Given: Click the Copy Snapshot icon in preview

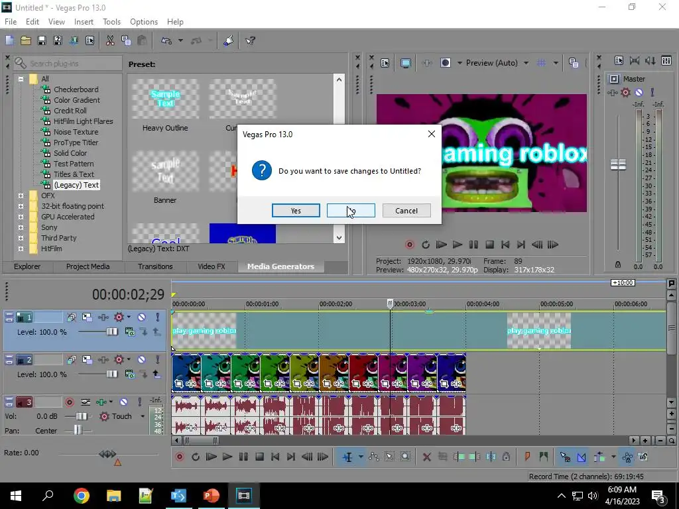Looking at the screenshot, I should coord(574,63).
